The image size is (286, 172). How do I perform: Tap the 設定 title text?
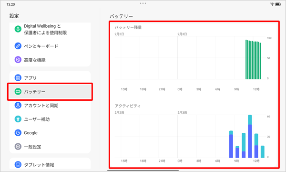[x=14, y=16]
